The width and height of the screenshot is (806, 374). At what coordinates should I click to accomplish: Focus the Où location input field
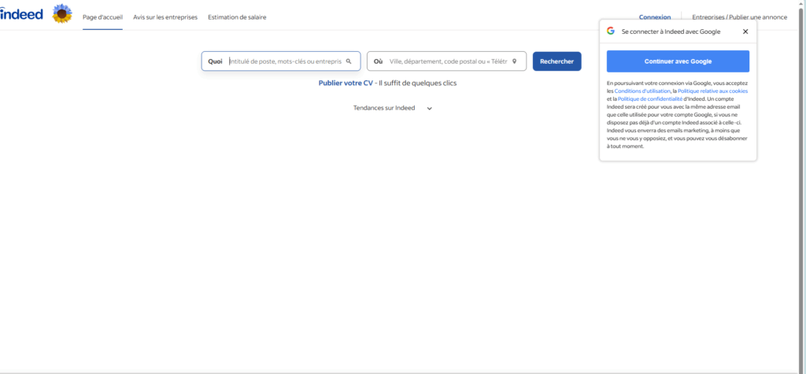click(447, 61)
